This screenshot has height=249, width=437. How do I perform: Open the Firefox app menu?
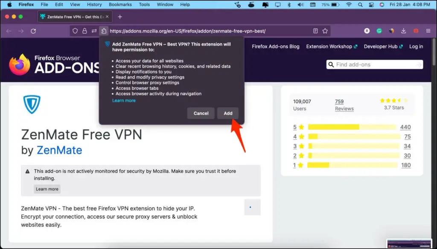click(26, 4)
